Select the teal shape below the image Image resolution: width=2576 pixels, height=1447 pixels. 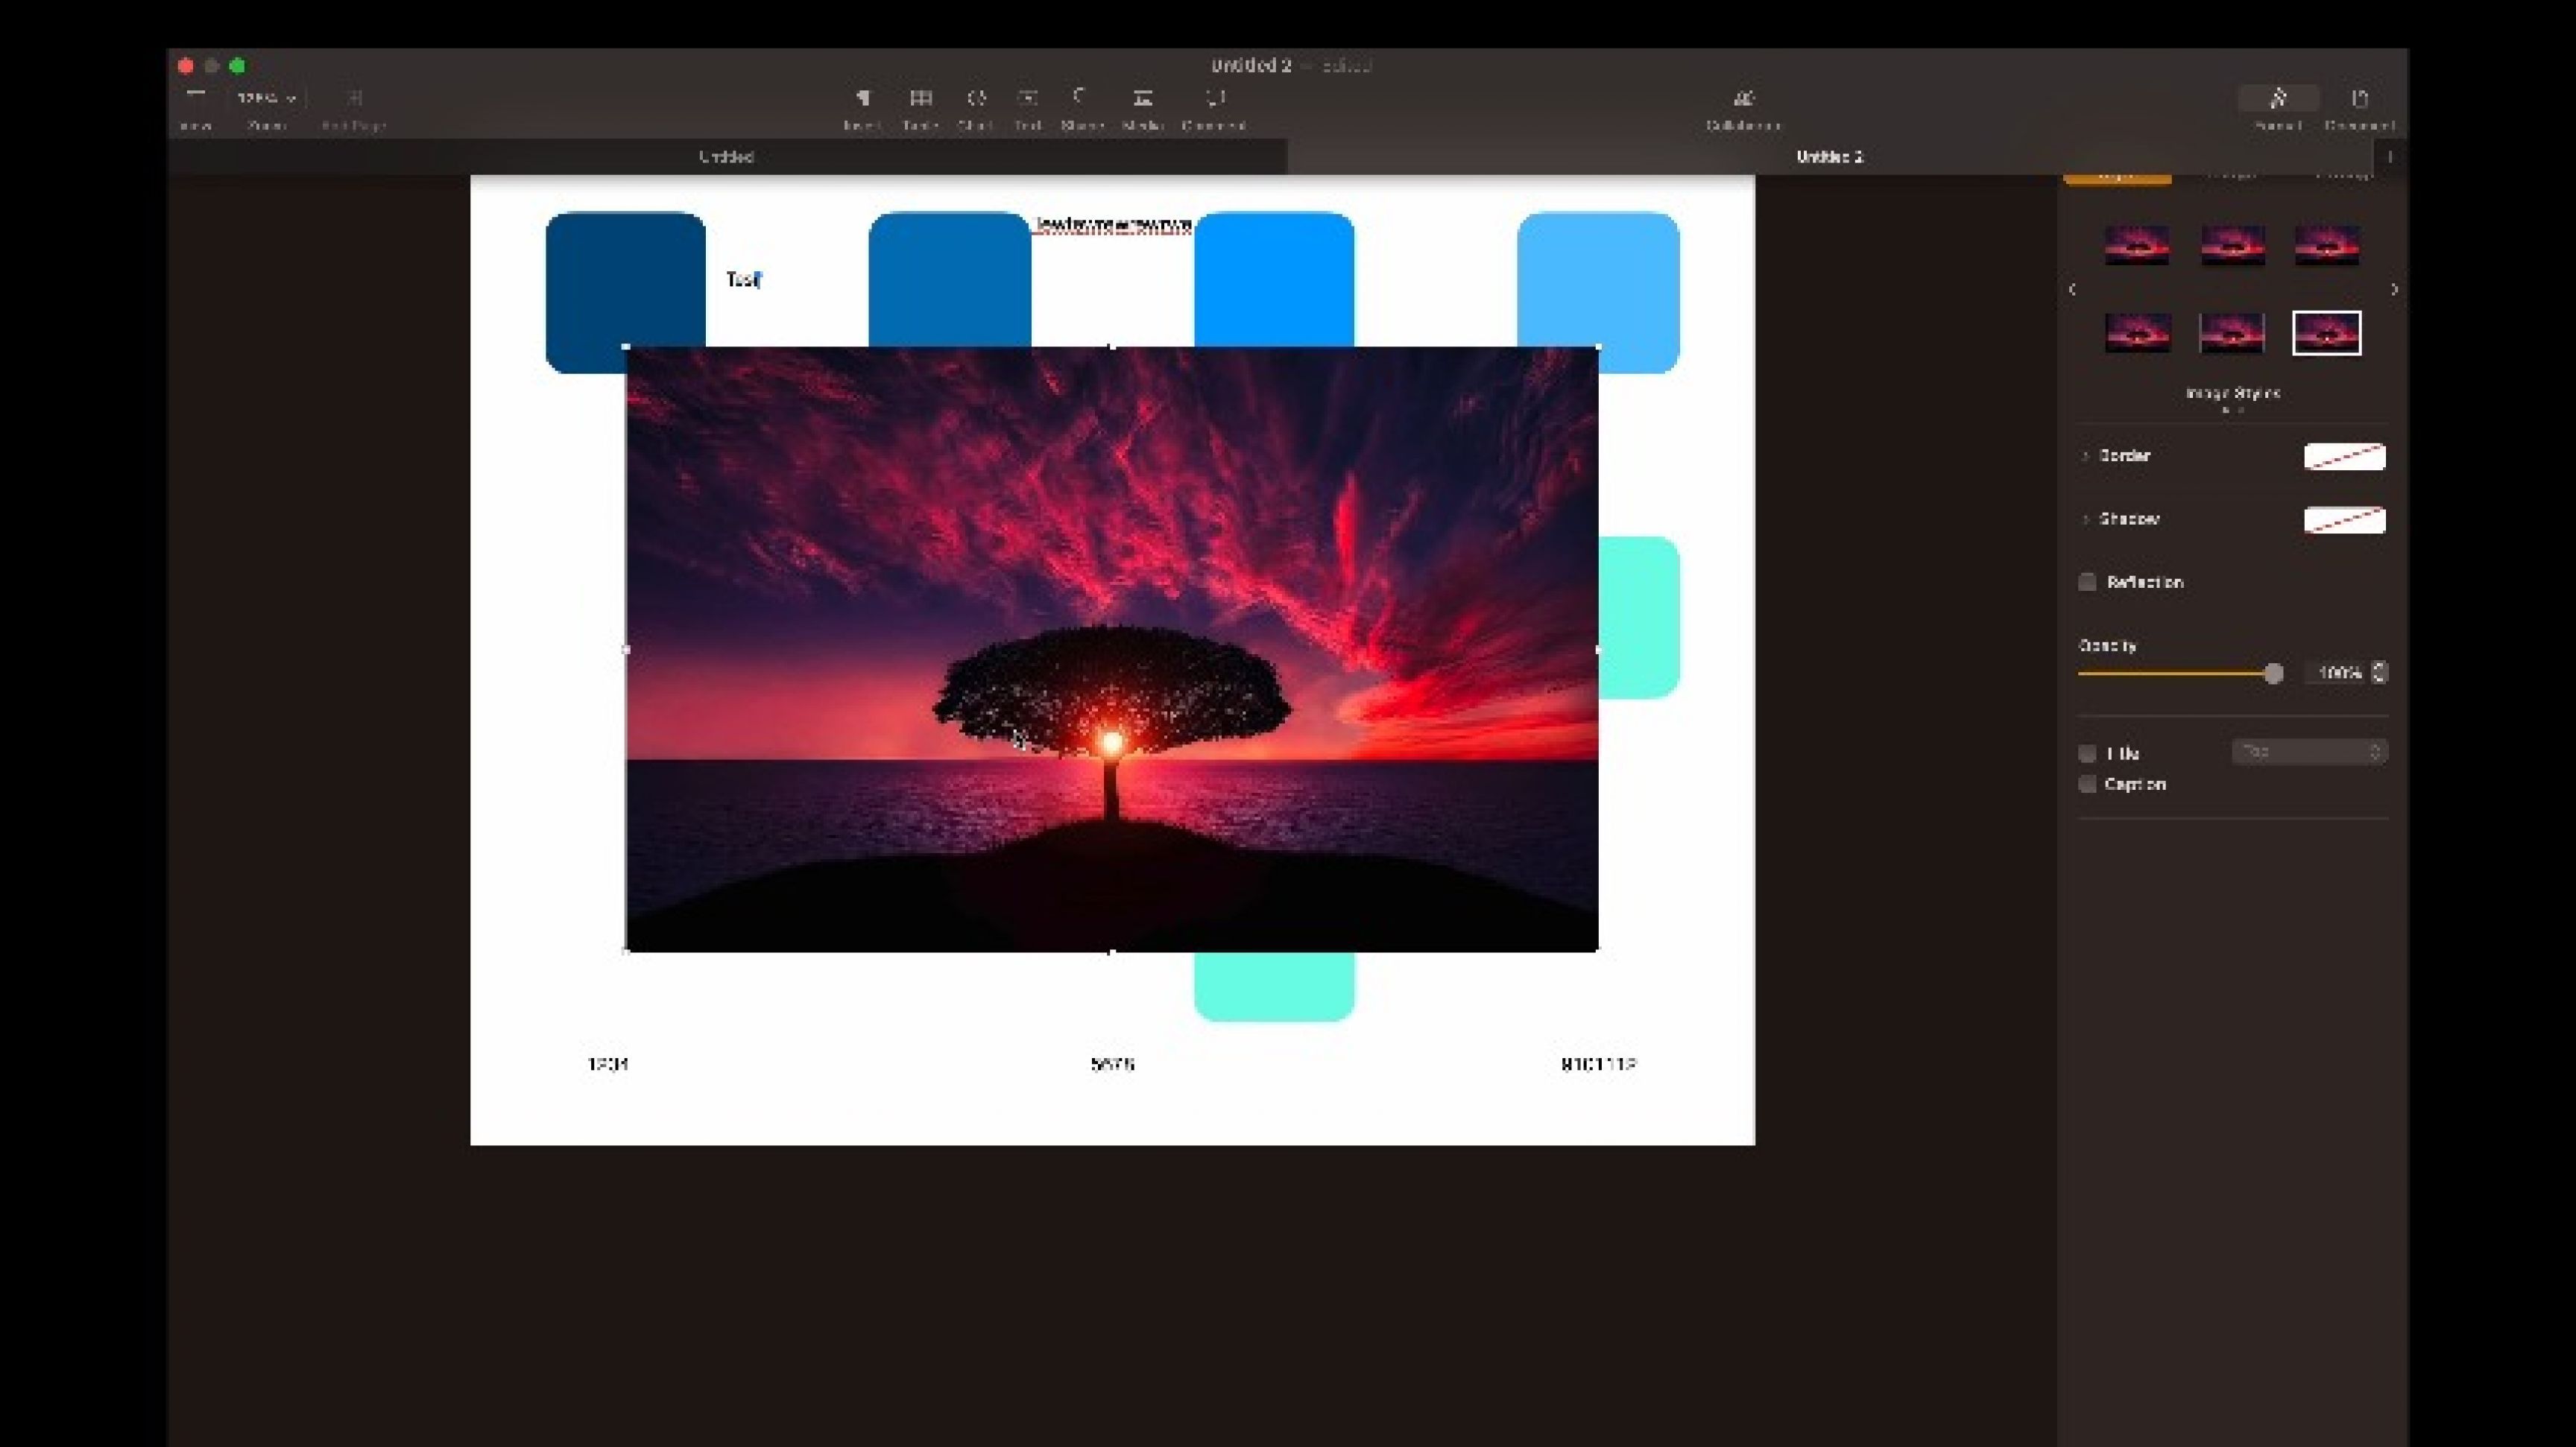click(x=1274, y=987)
